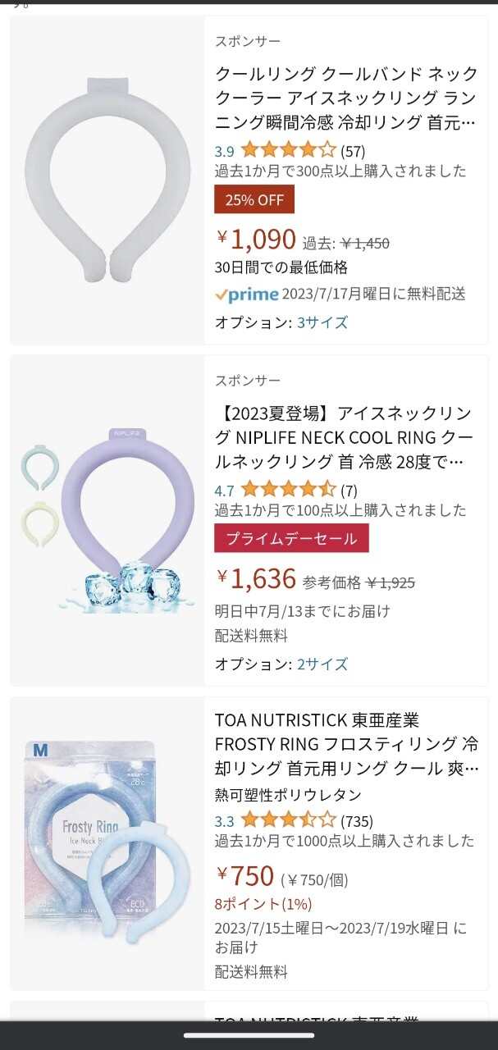Click the 3.9 star rating icons
The image size is (498, 1050).
tap(288, 151)
